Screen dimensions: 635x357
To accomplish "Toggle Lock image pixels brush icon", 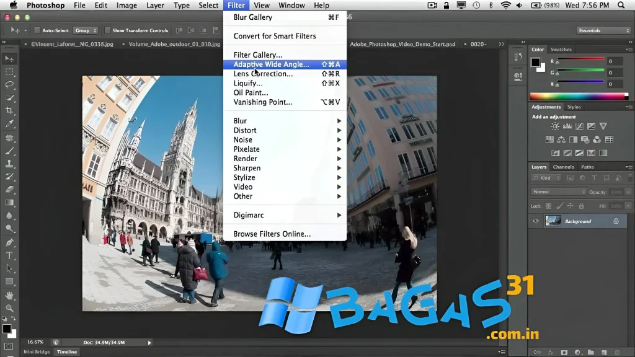I will [559, 206].
